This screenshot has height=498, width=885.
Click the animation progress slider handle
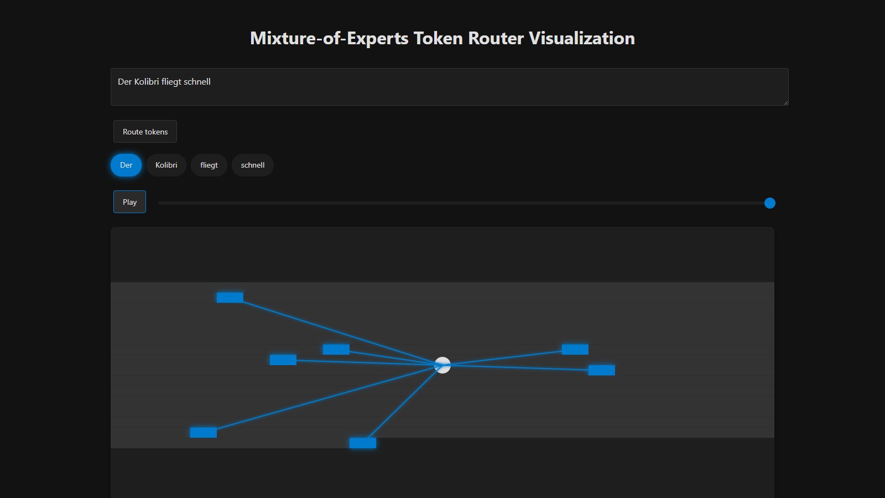click(769, 203)
